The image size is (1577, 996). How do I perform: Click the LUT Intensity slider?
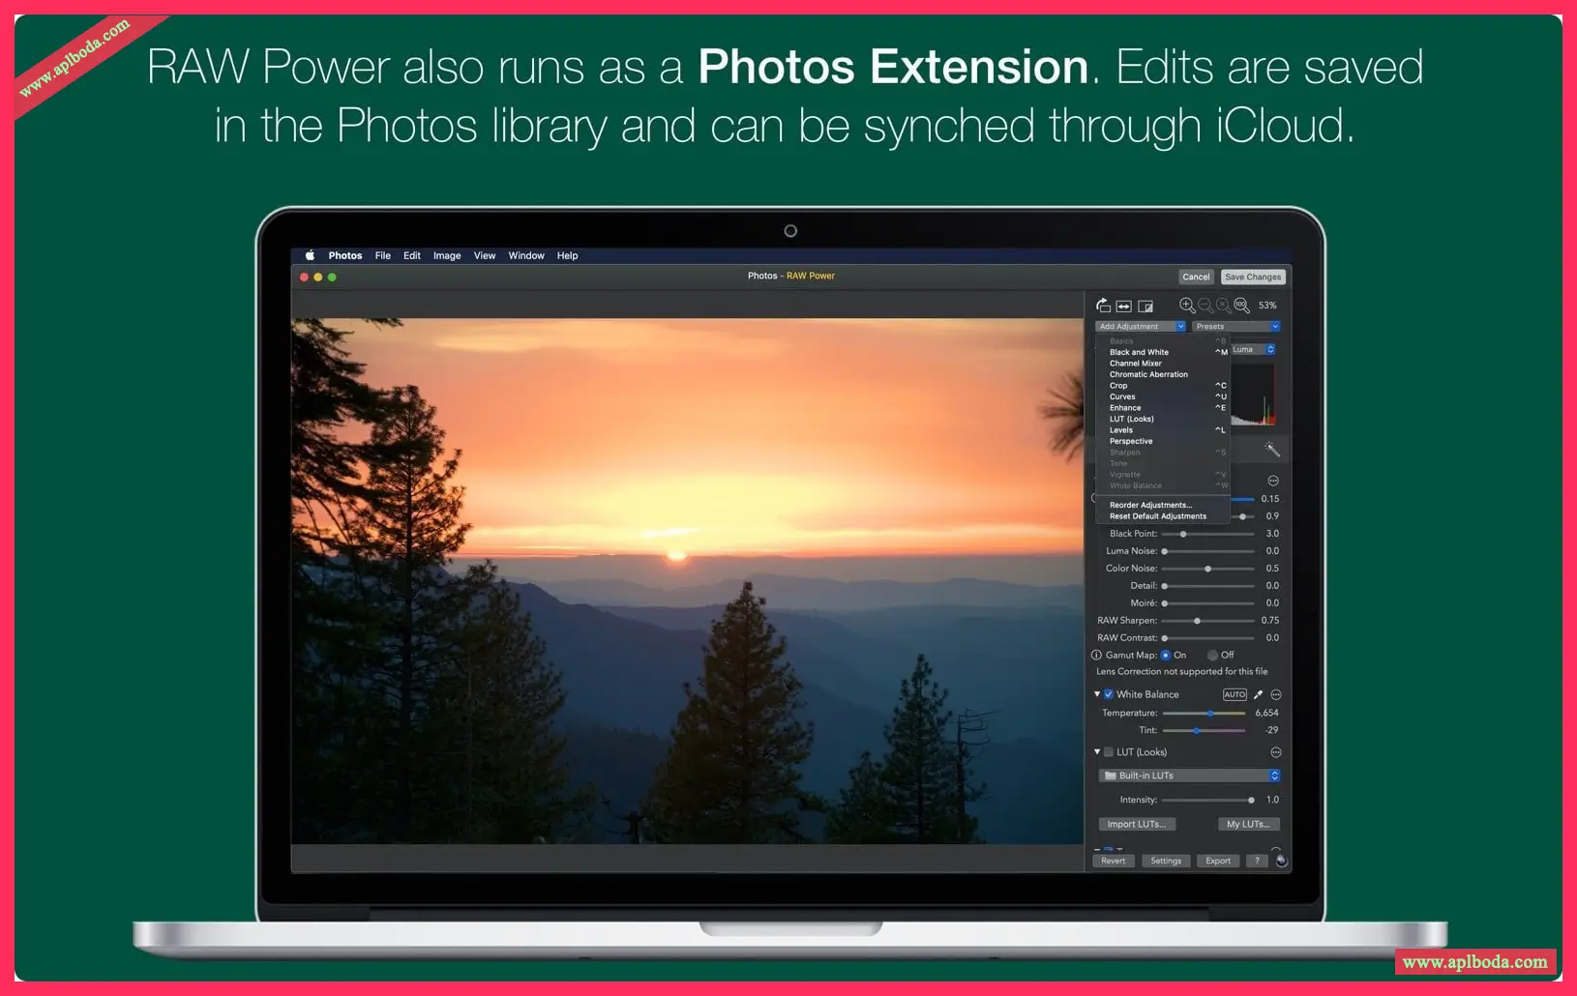click(1207, 800)
